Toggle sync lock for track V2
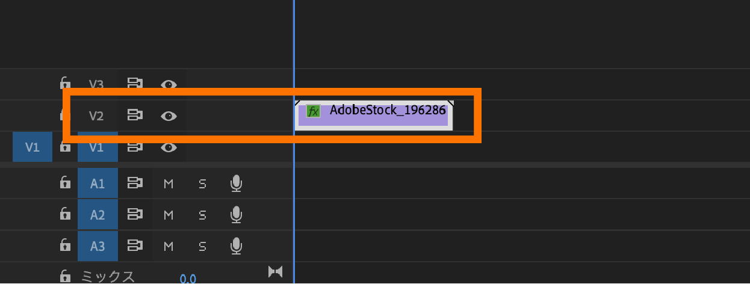Screen dimensions: 750x284 134,116
